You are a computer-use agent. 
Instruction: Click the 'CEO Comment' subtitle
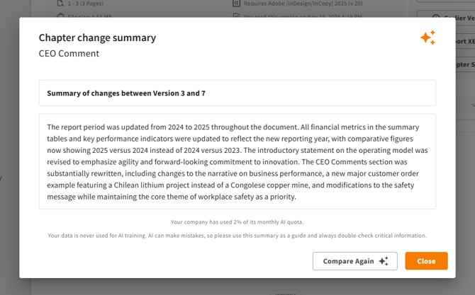click(x=69, y=54)
